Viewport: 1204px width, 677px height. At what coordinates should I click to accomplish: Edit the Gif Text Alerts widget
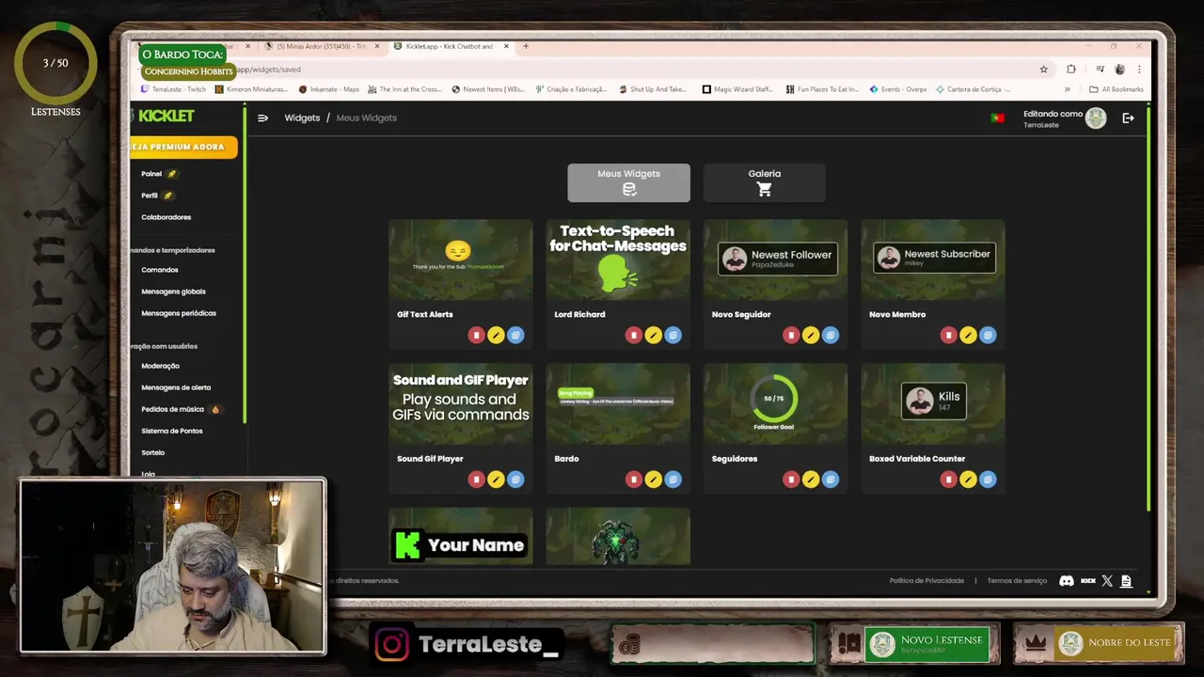pos(496,335)
